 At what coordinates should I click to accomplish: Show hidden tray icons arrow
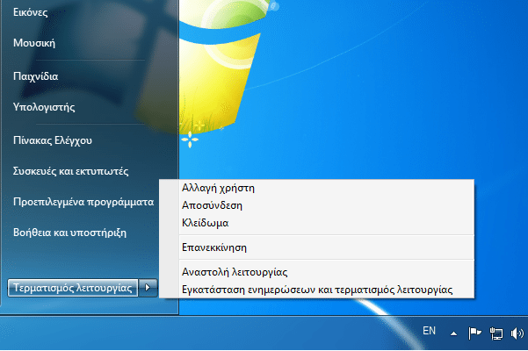click(x=453, y=333)
